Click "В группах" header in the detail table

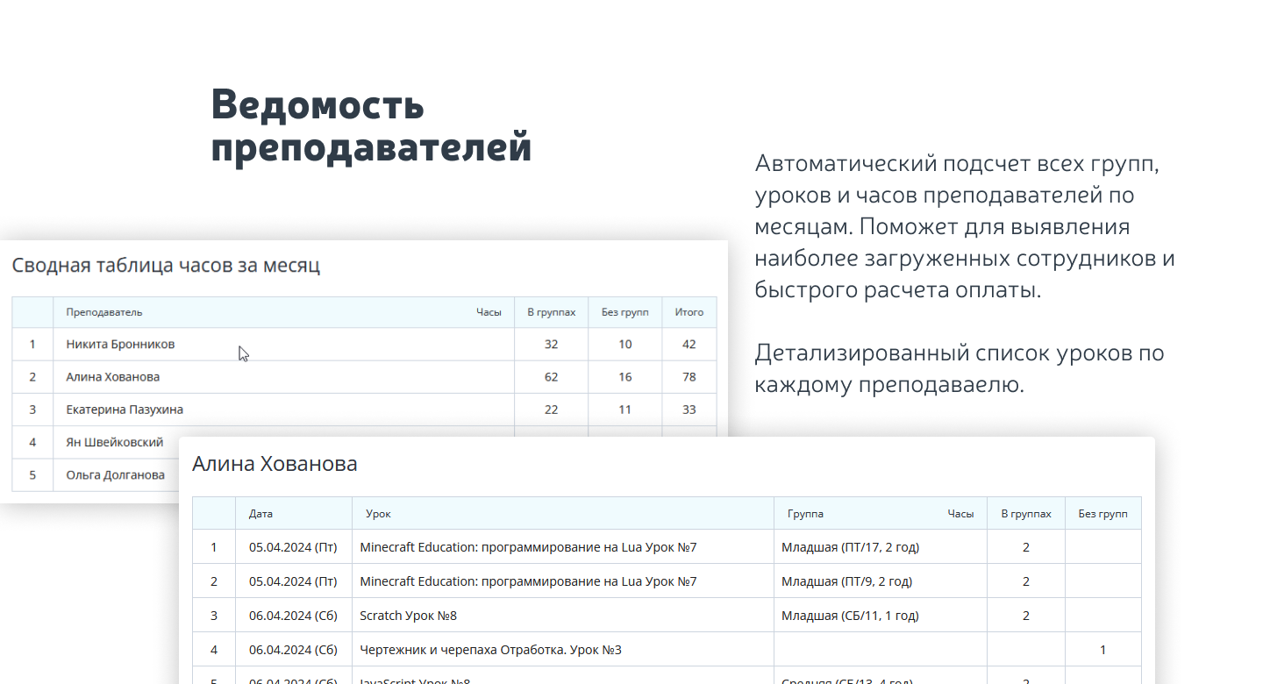(1026, 514)
